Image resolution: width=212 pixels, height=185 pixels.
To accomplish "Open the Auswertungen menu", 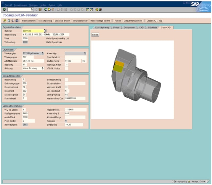I will (x=20, y=5).
